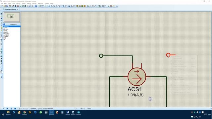Close the Schematic Capture tab
The height and width of the screenshot is (119, 212).
click(x=18, y=10)
